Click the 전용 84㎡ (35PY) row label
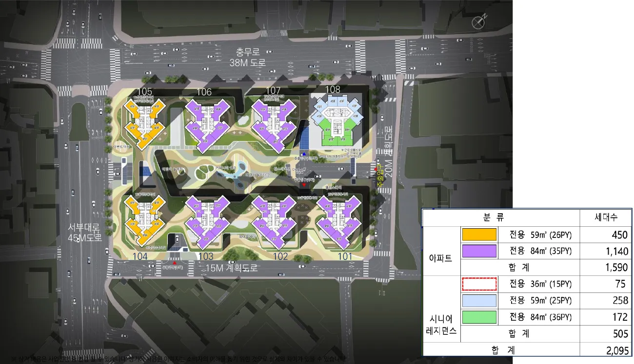Image resolution: width=634 pixels, height=364 pixels. click(540, 252)
